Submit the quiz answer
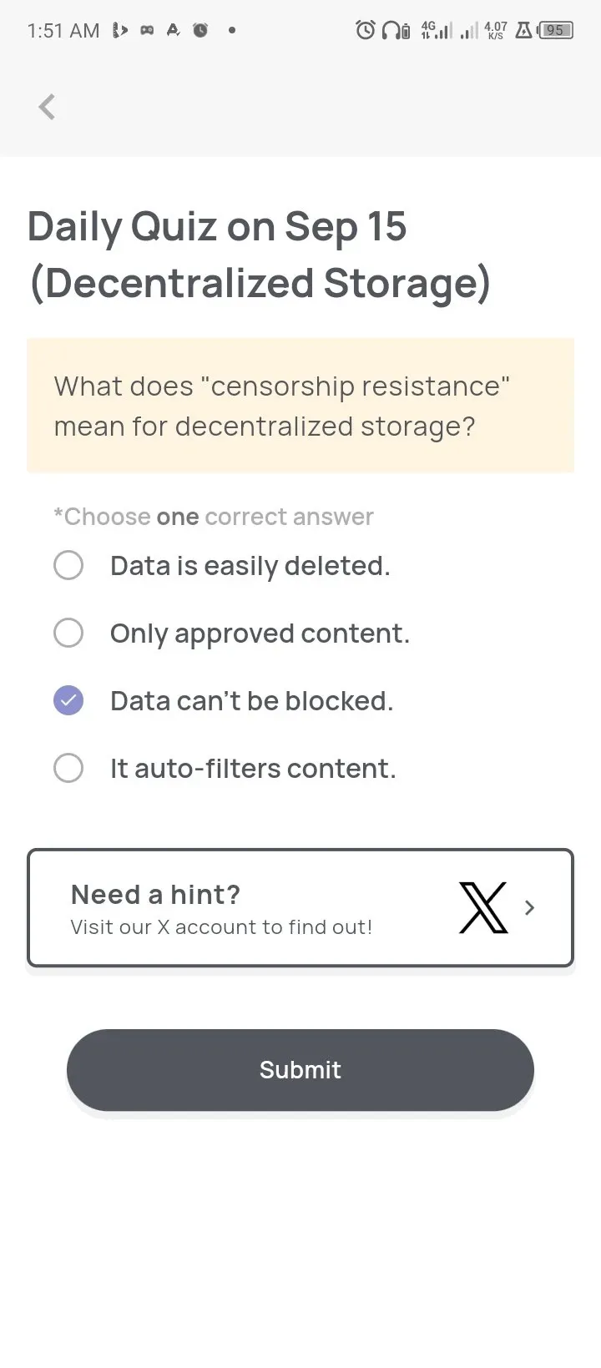 [x=300, y=1069]
